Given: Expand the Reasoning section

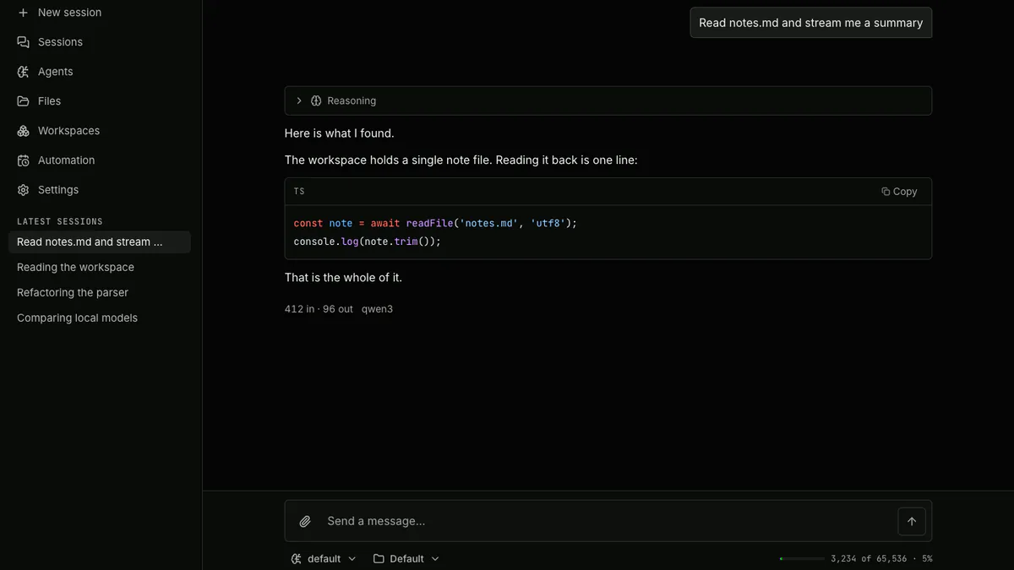Looking at the screenshot, I should point(608,100).
